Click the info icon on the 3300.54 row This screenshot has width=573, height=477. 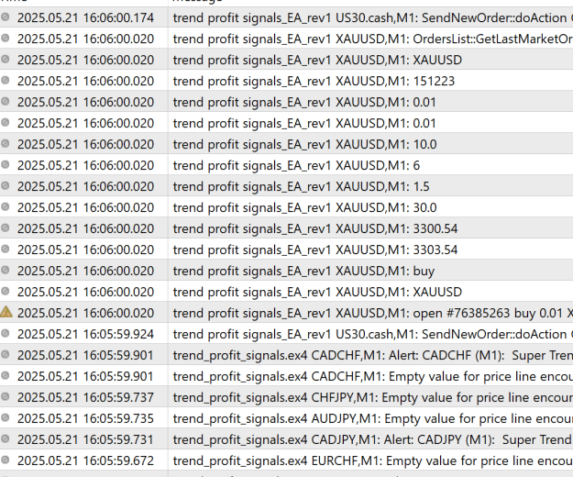pyautogui.click(x=6, y=227)
